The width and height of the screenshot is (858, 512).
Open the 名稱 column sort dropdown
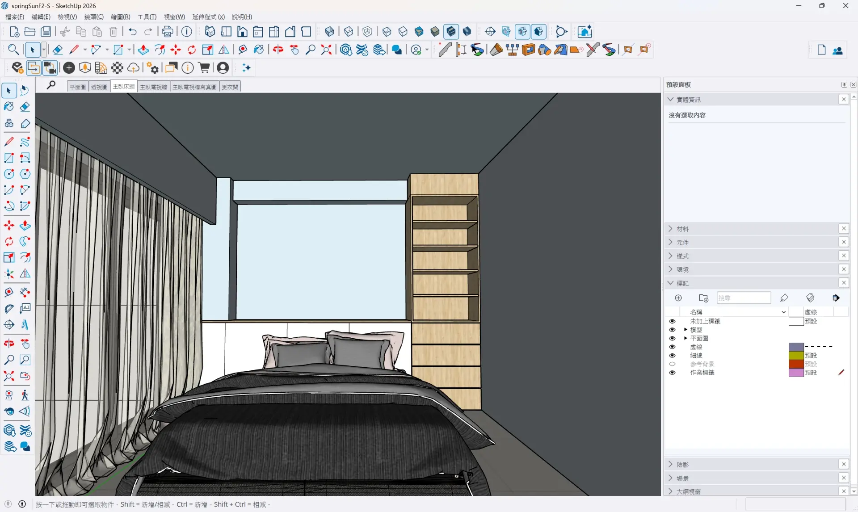[783, 312]
